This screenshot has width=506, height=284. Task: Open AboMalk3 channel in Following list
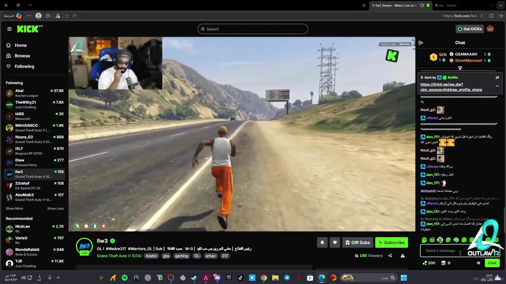pyautogui.click(x=34, y=197)
